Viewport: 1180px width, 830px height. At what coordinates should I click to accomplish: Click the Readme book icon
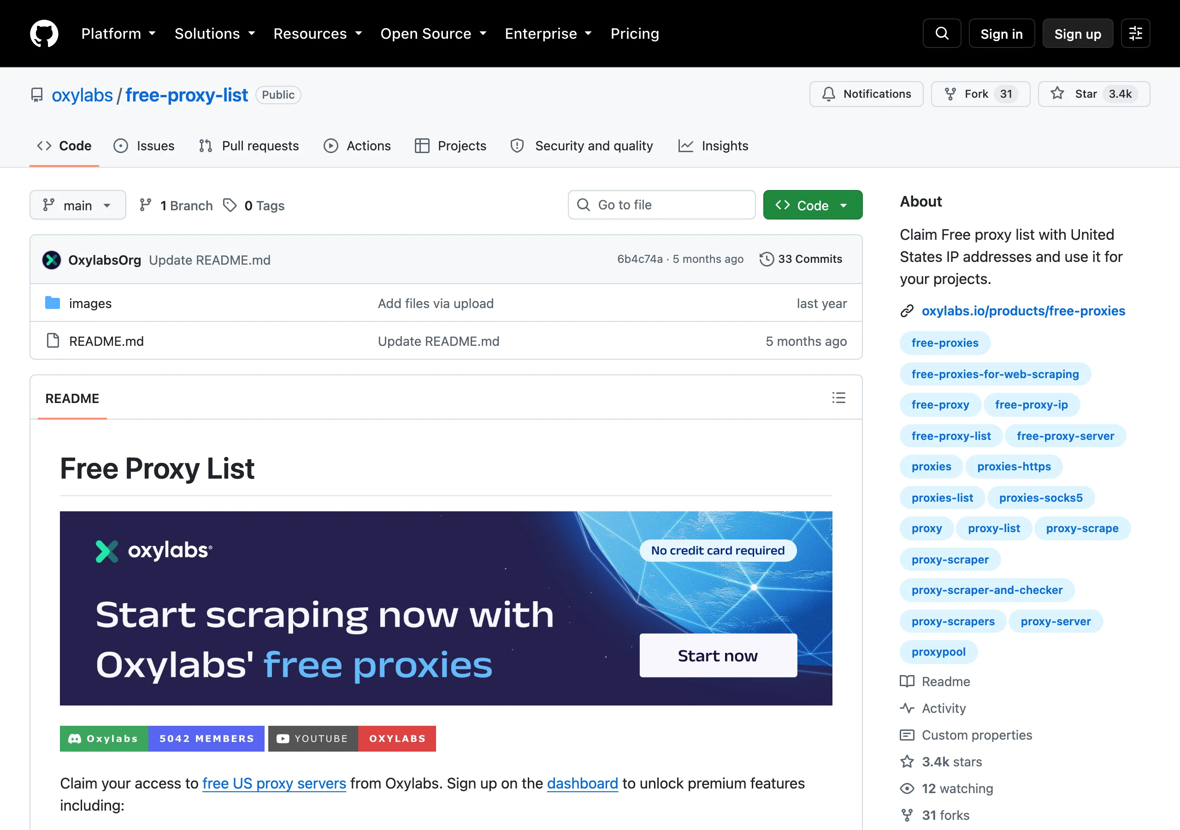point(907,682)
